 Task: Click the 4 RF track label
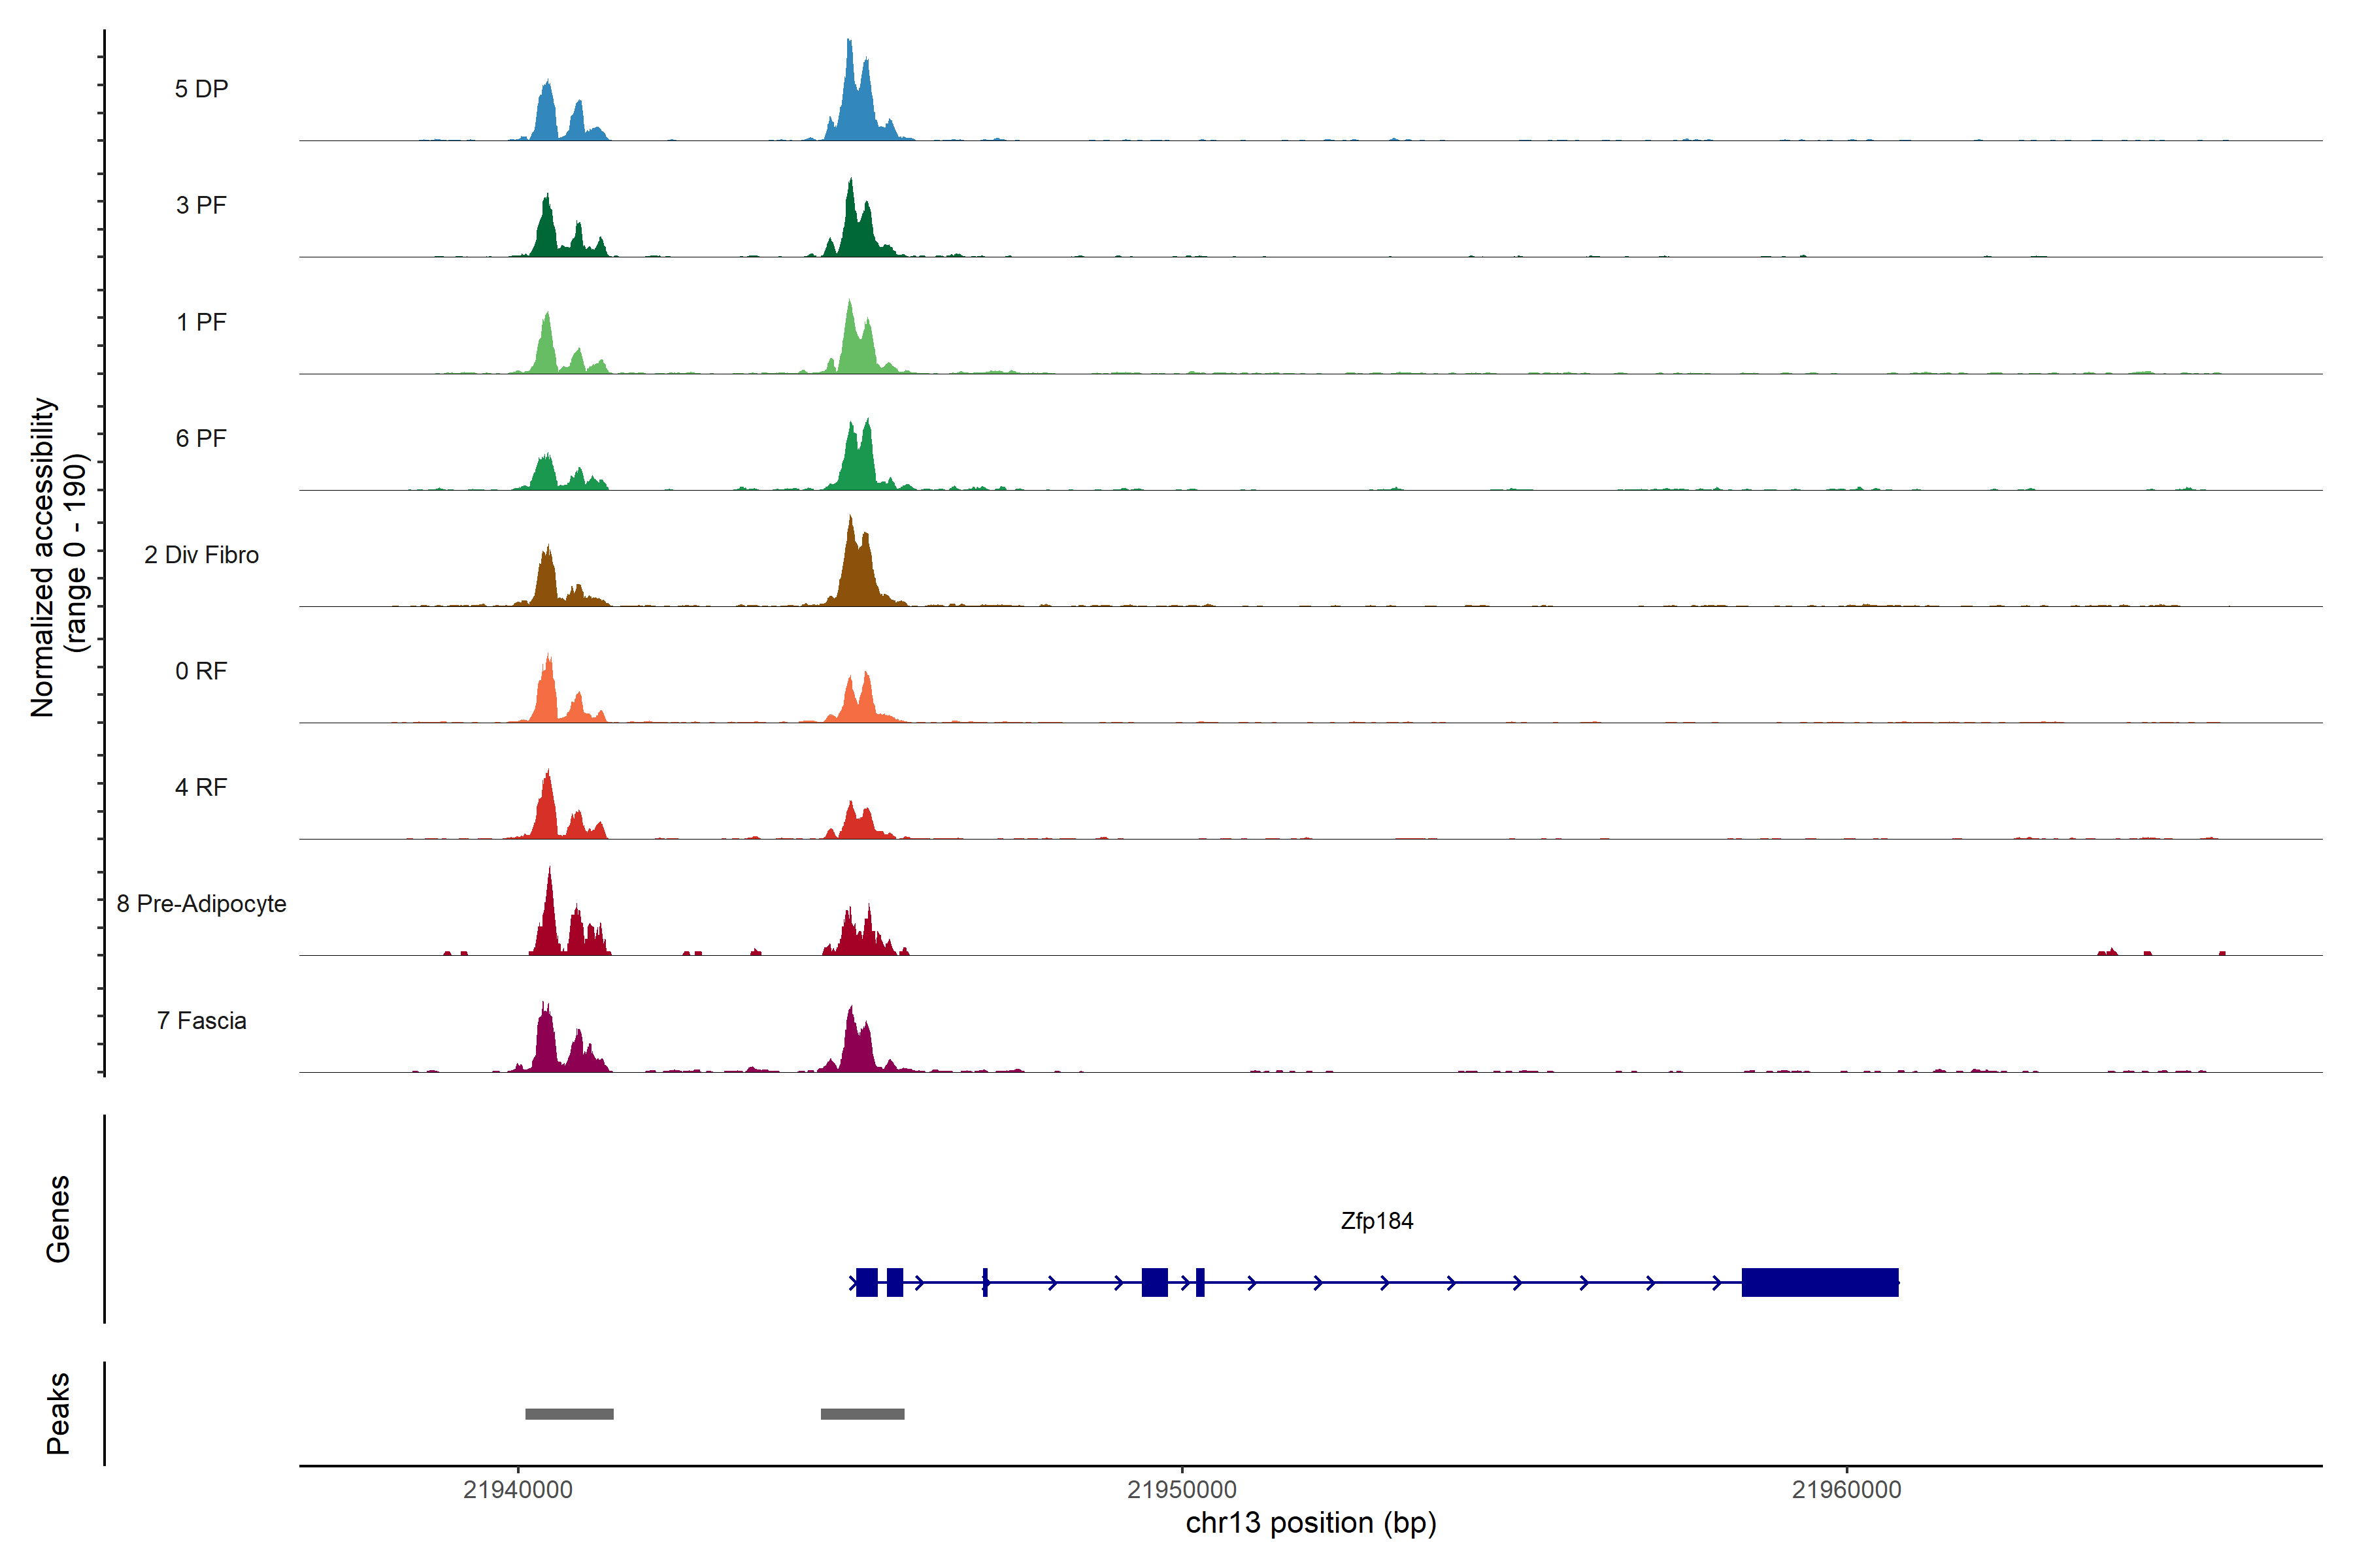201,787
